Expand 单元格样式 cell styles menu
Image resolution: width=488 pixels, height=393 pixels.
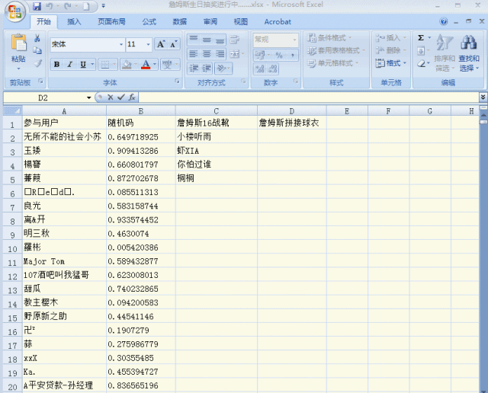[x=332, y=63]
